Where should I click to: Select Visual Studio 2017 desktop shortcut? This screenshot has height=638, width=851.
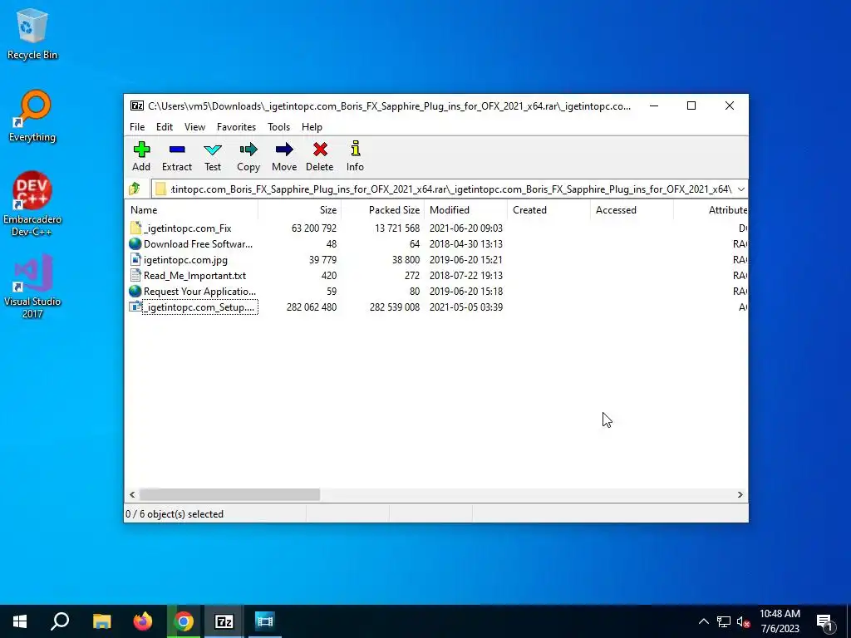pos(32,286)
